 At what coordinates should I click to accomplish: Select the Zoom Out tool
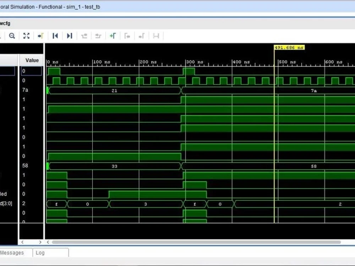tap(12, 36)
